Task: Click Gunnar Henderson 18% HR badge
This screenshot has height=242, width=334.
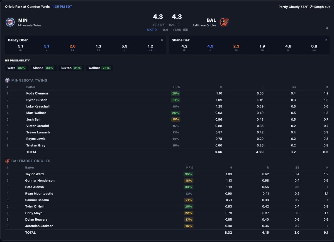Action: 189,181
